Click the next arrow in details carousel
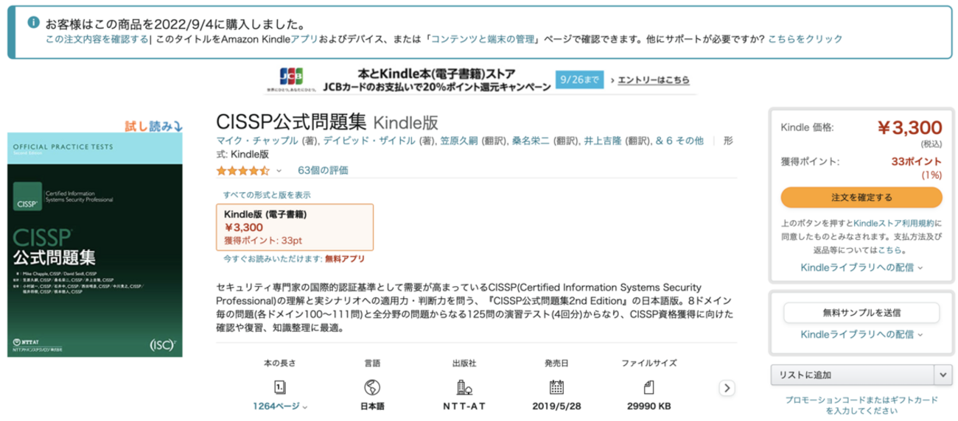The width and height of the screenshot is (958, 421). point(727,387)
